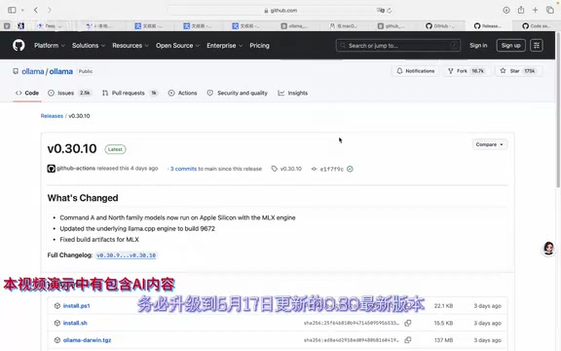This screenshot has height=351, width=561.
Task: Reload the page using the refresh icon
Action: (390, 11)
